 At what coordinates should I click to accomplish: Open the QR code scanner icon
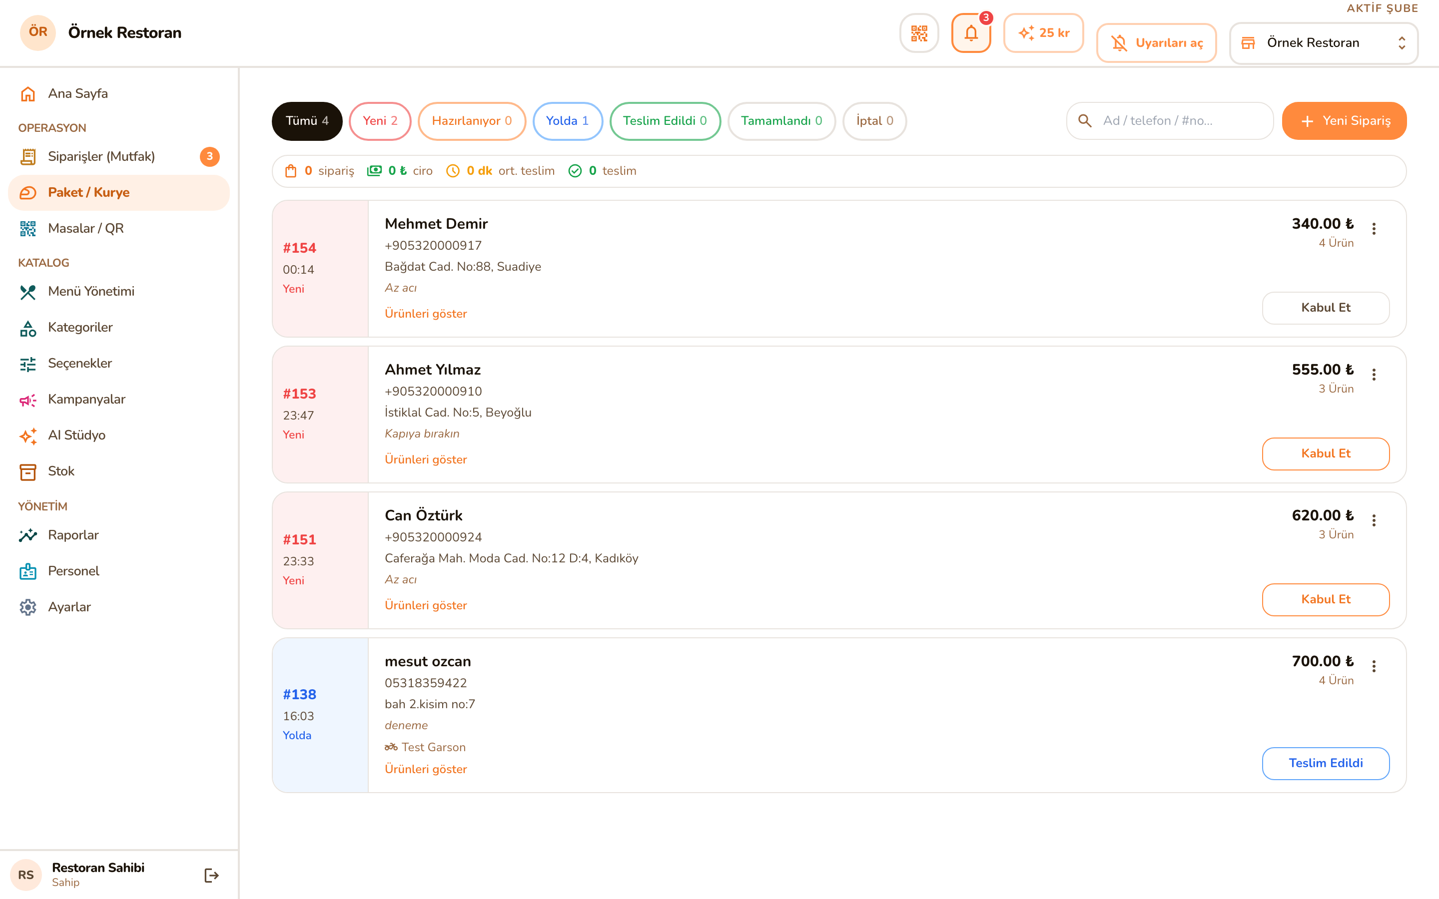[919, 33]
